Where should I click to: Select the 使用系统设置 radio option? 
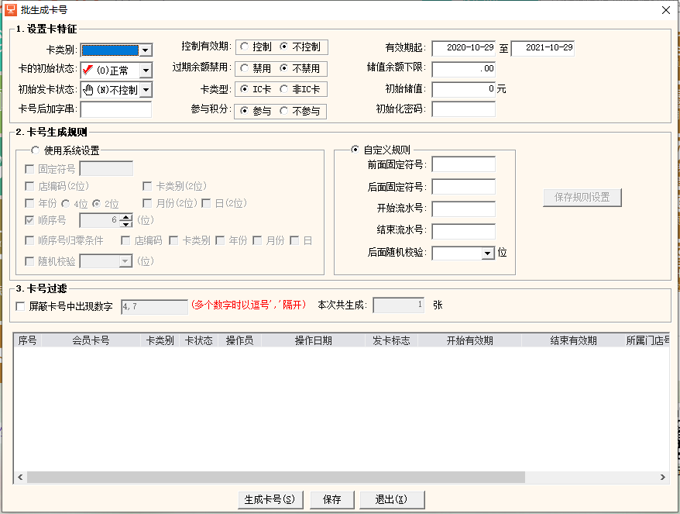coord(36,150)
